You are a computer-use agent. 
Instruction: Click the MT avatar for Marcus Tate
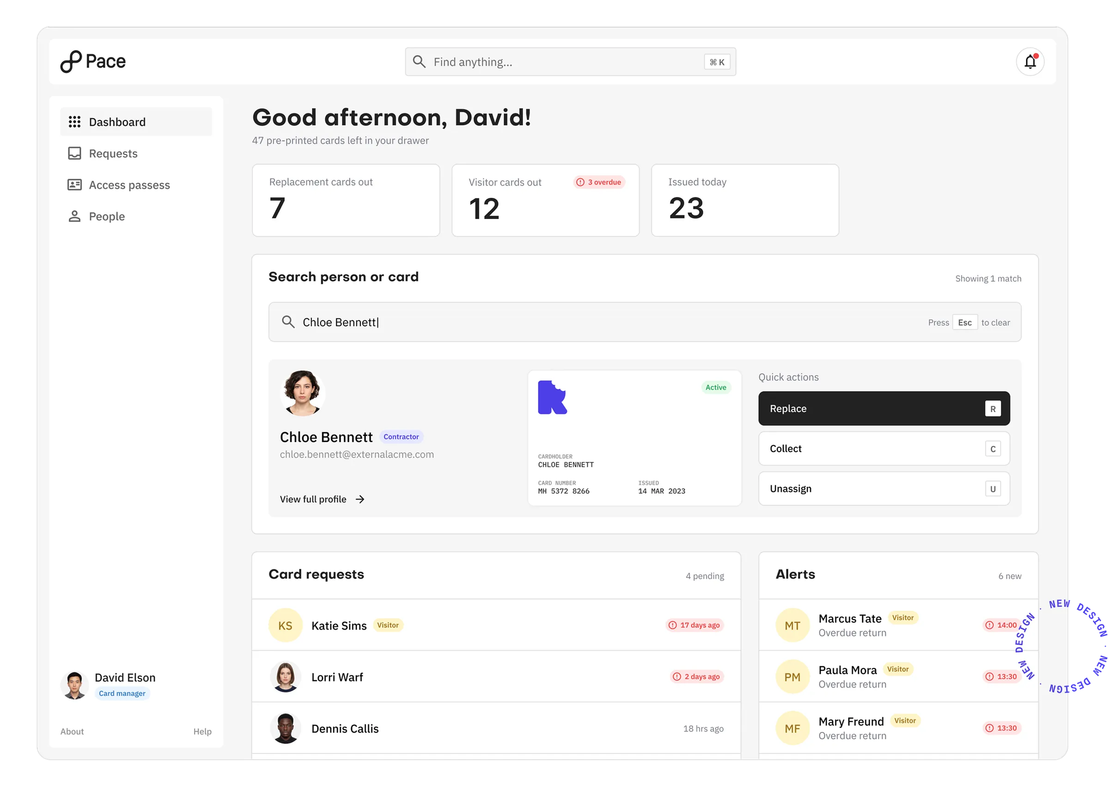(x=792, y=625)
